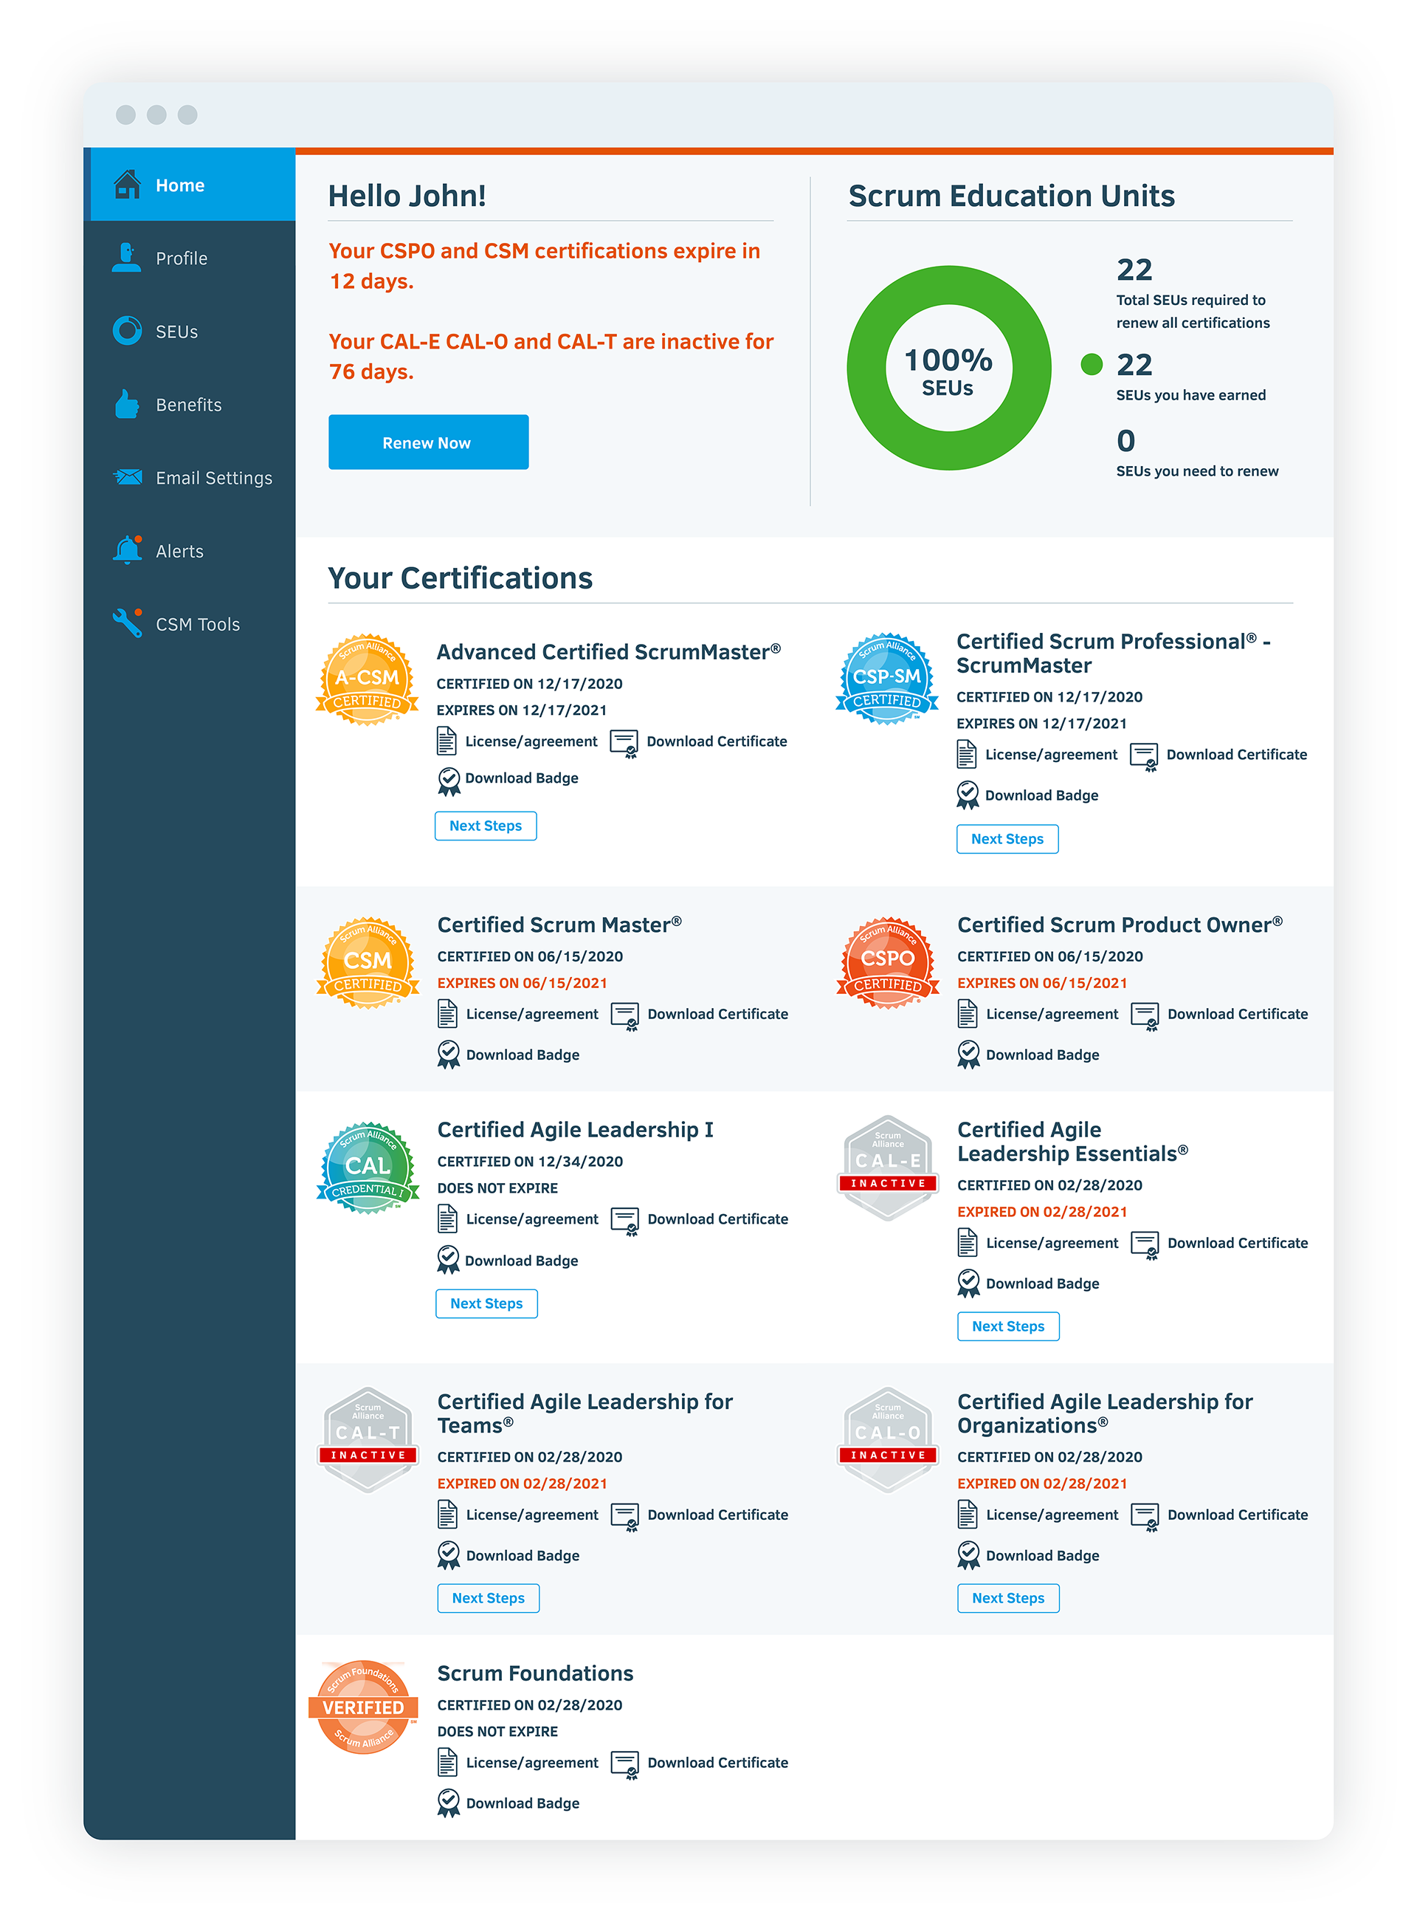
Task: Click the inactive CAL-E badge
Action: pyautogui.click(x=888, y=1168)
